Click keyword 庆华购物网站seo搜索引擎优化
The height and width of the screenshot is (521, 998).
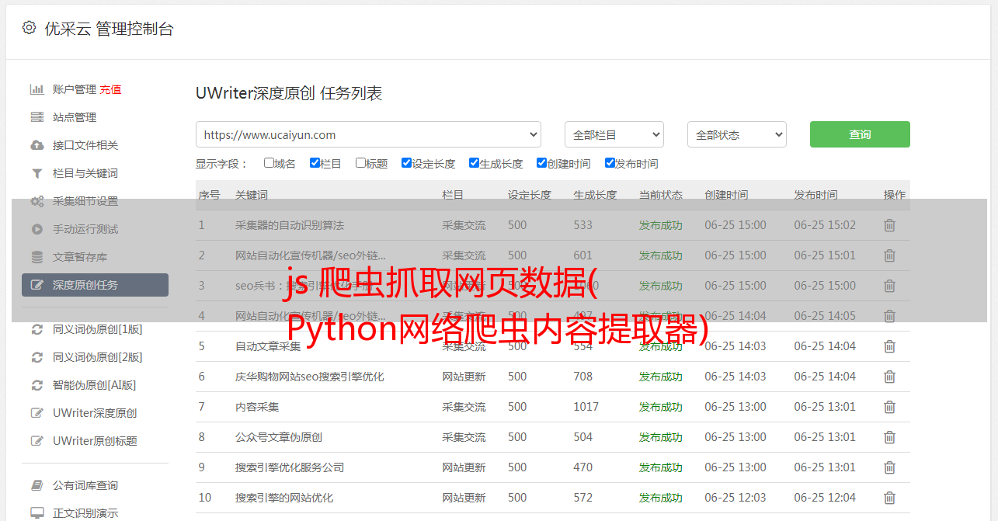pos(310,377)
